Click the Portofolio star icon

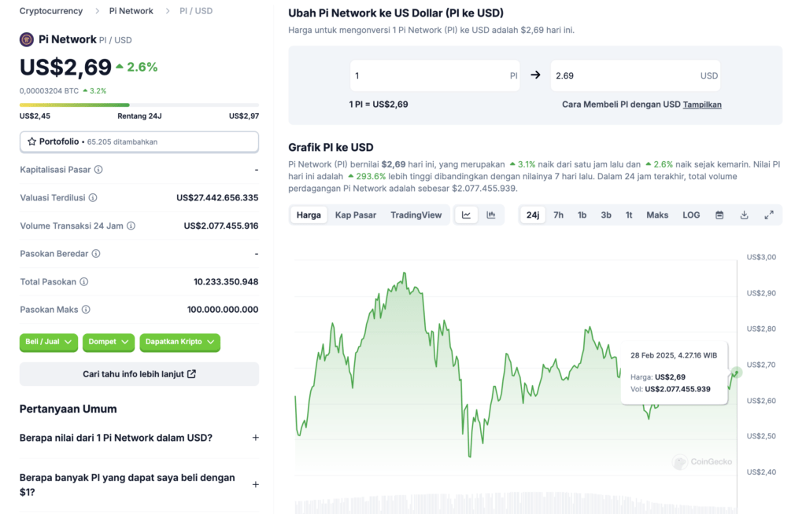(x=31, y=141)
